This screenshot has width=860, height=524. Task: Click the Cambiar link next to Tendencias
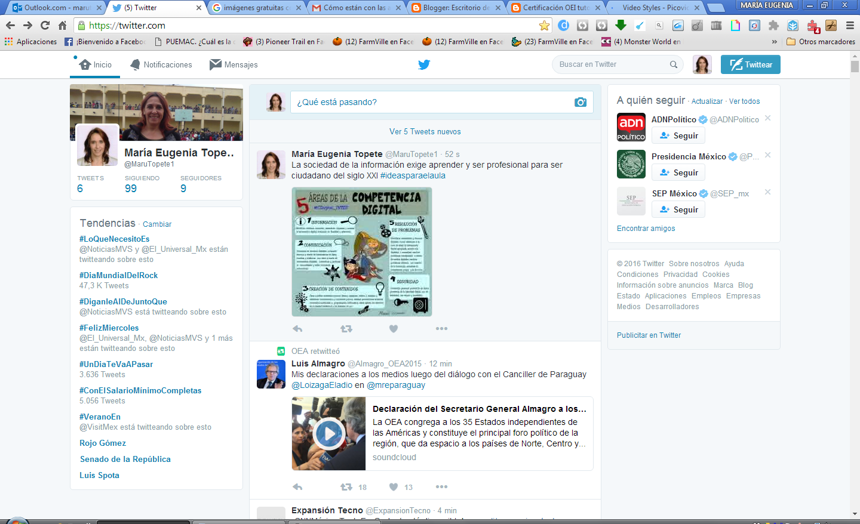tap(157, 224)
